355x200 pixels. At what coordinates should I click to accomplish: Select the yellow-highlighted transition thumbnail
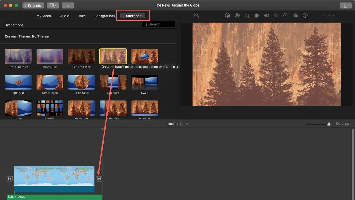pos(113,57)
